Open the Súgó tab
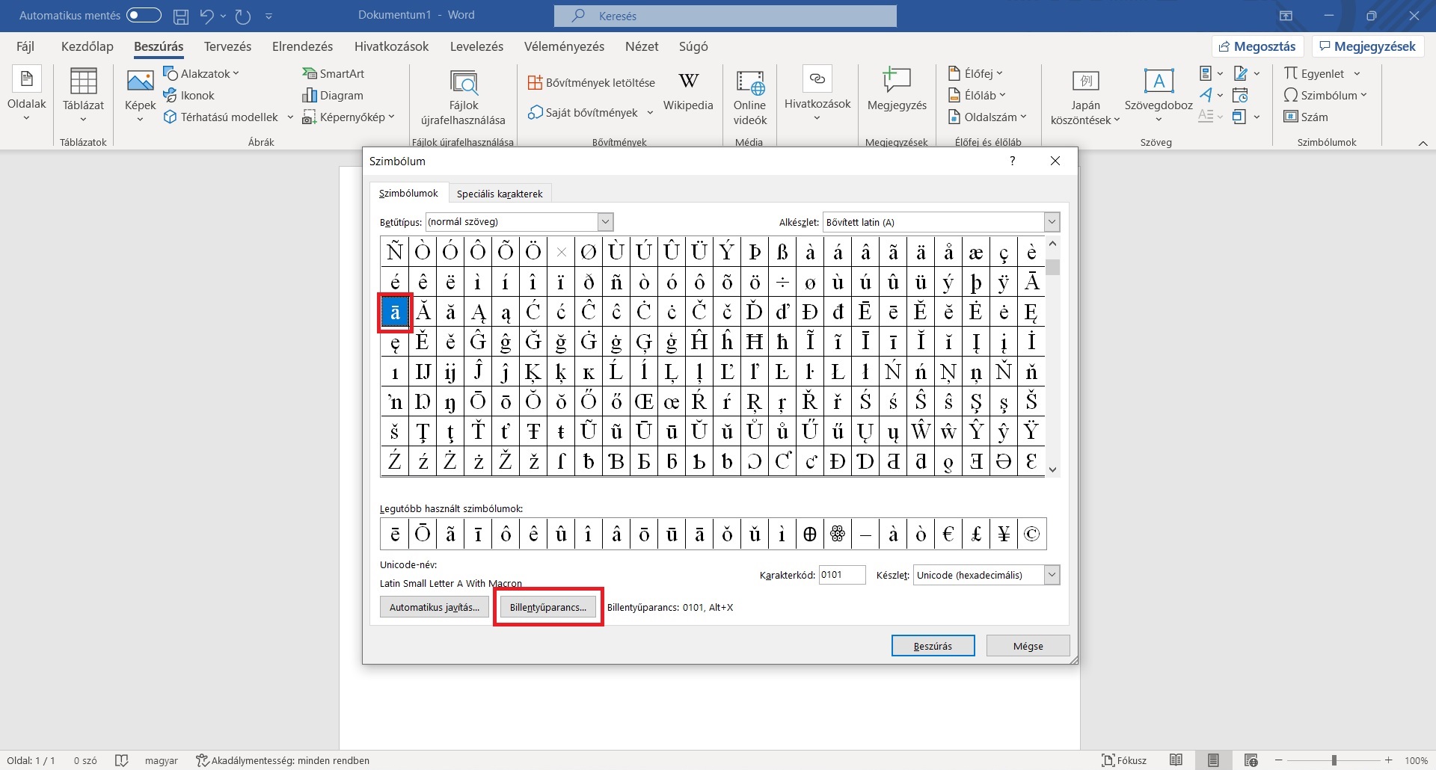 (x=693, y=46)
